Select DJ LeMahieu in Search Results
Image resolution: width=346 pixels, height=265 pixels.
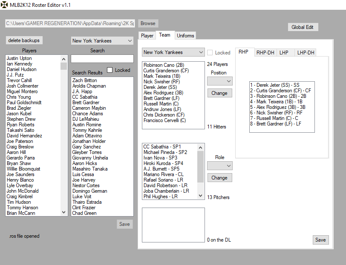86,119
